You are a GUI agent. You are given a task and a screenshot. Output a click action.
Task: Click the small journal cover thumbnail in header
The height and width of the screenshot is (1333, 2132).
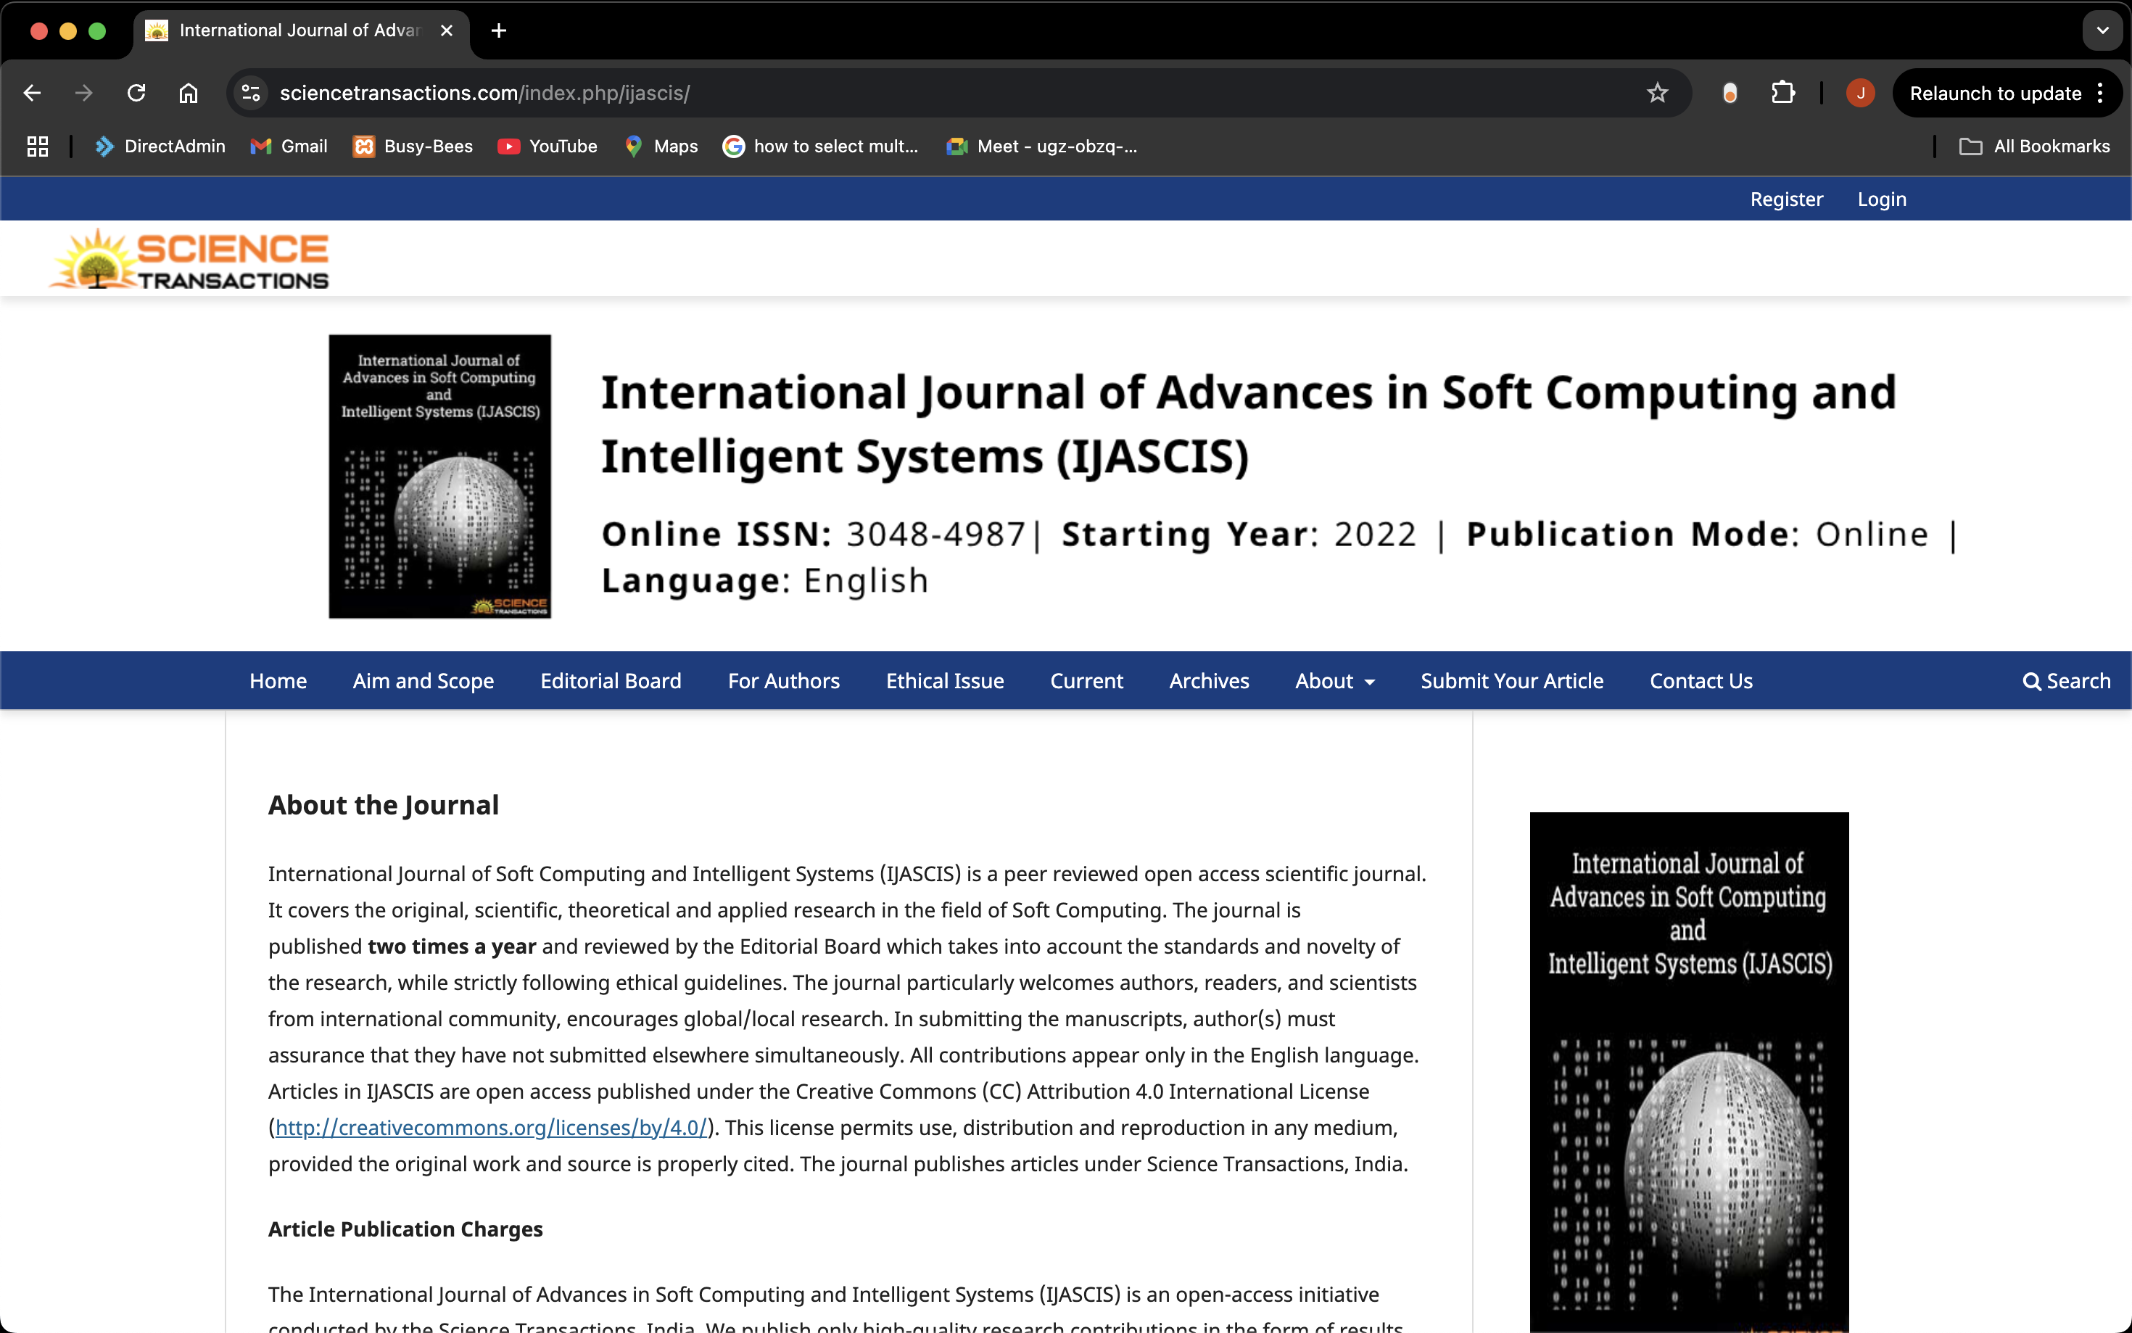[x=439, y=476]
